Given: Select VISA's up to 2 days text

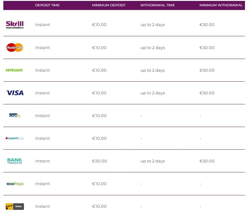Looking at the screenshot, I should (152, 93).
